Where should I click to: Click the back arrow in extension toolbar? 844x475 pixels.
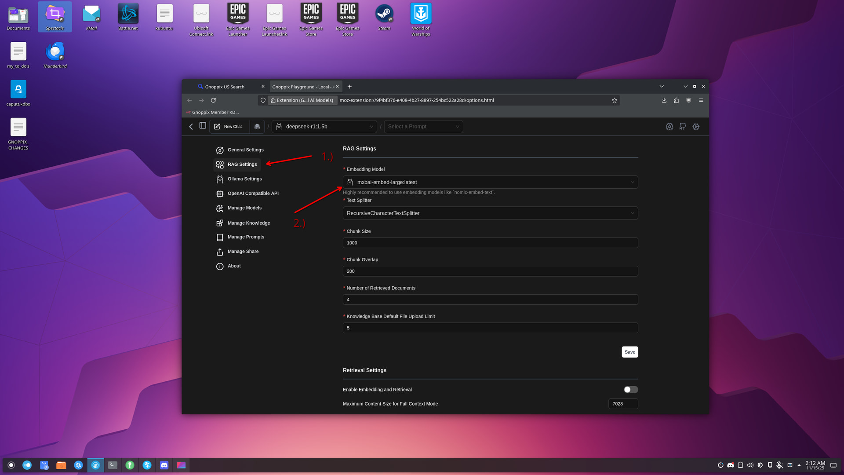[x=191, y=127]
